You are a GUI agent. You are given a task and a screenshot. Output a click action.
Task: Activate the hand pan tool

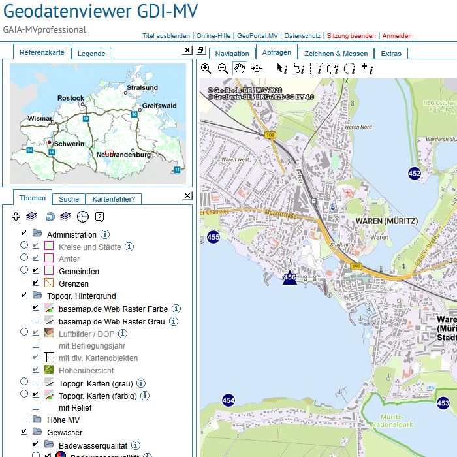point(240,69)
